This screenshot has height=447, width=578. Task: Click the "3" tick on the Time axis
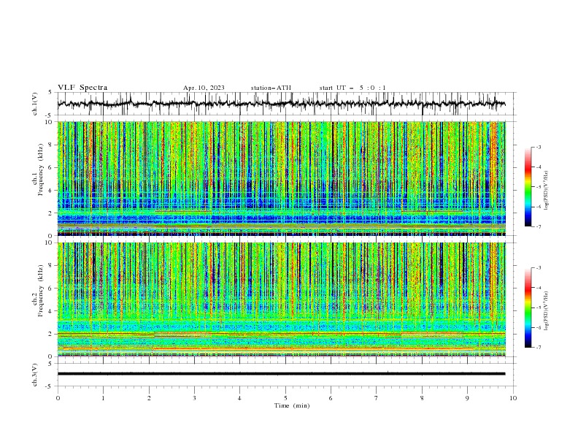(194, 398)
